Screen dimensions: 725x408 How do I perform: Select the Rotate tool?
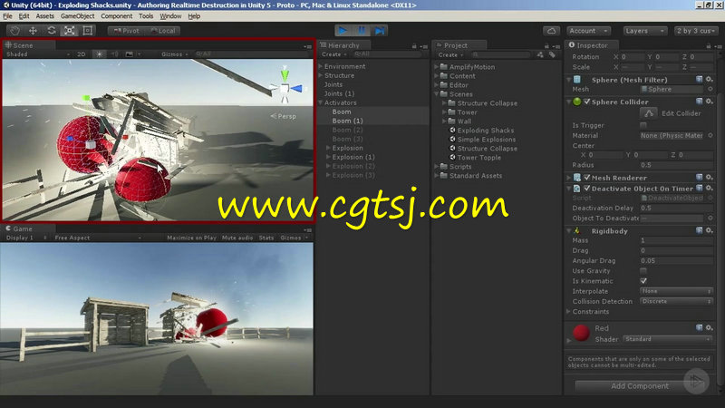(52, 31)
